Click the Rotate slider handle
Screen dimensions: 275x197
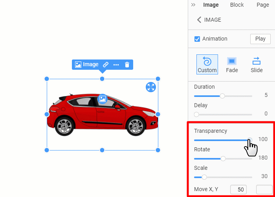(x=223, y=159)
